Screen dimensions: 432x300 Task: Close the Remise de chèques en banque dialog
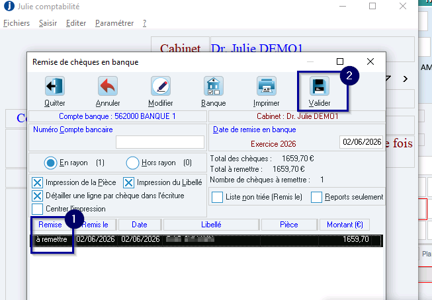370,61
